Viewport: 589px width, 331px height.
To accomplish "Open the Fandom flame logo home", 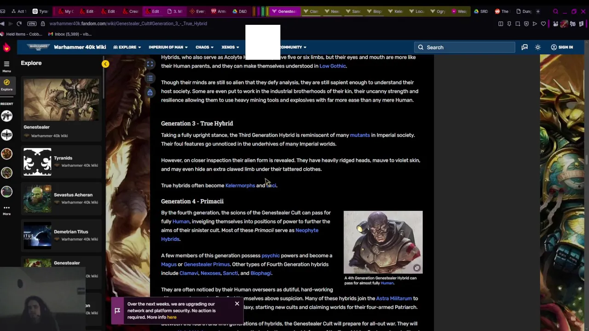I will point(6,47).
